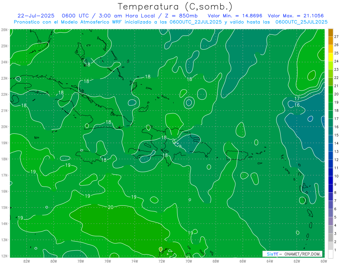Click the "82W" longitude axis label
This screenshot has height=265, width=344.
(x=27, y=261)
